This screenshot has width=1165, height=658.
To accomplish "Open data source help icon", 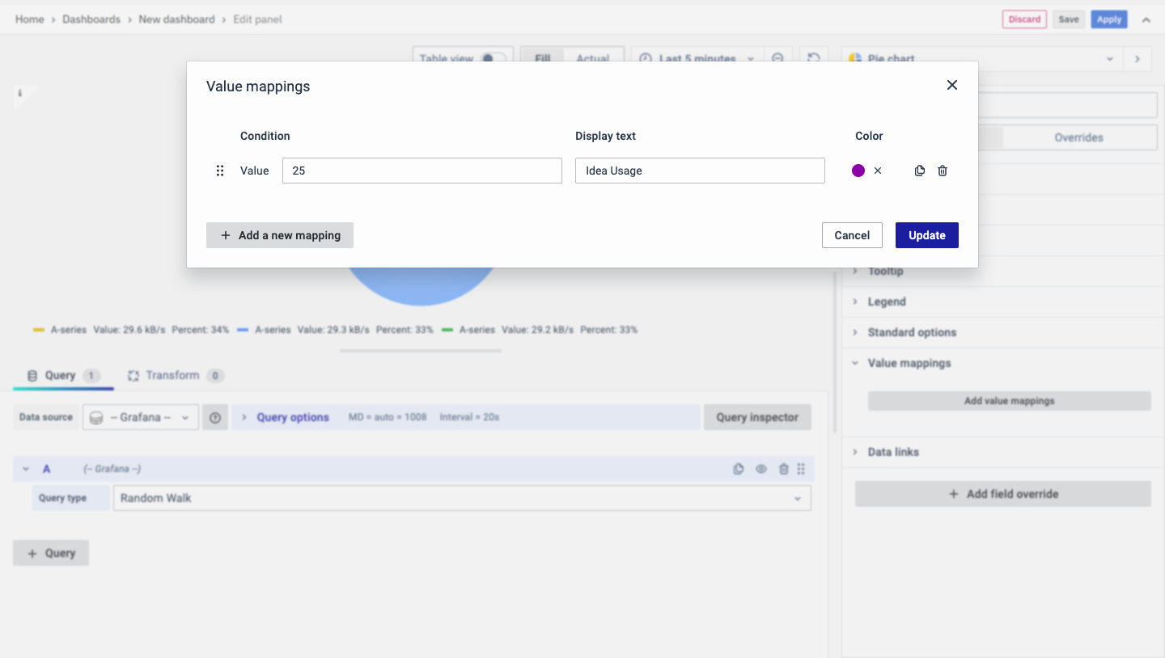I will 215,417.
